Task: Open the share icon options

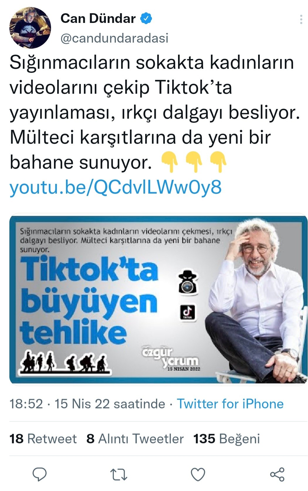Action: [x=277, y=474]
